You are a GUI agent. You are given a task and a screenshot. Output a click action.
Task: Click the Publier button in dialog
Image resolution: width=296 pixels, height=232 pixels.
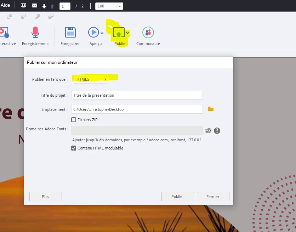pos(177,197)
